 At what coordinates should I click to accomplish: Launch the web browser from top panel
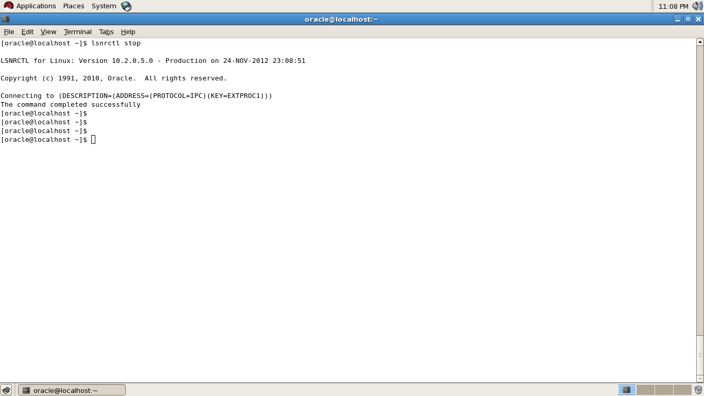pos(126,6)
